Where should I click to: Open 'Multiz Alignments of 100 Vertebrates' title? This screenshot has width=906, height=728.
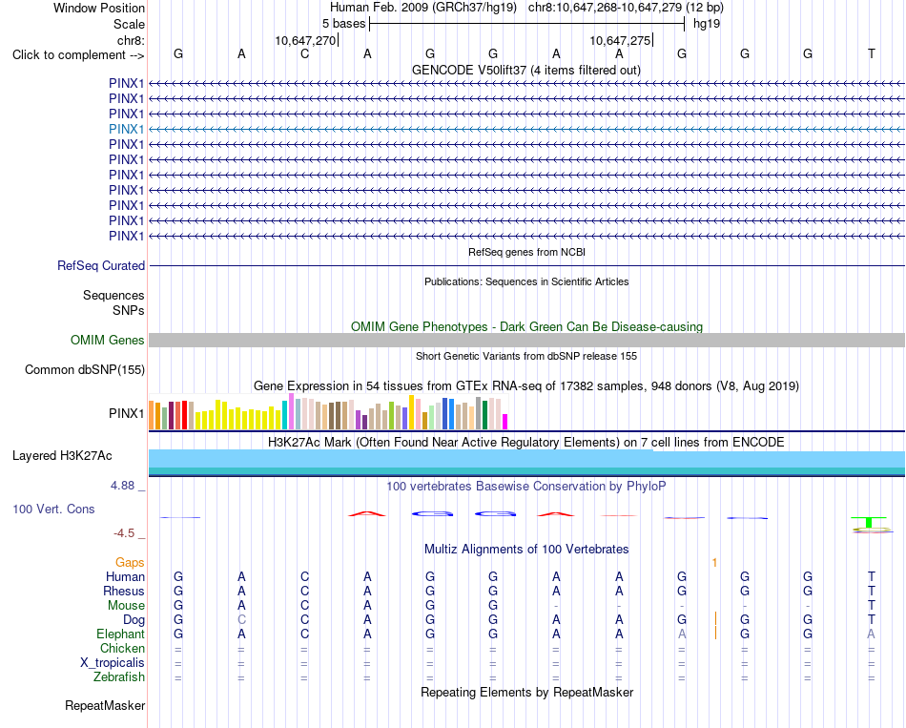tap(526, 549)
